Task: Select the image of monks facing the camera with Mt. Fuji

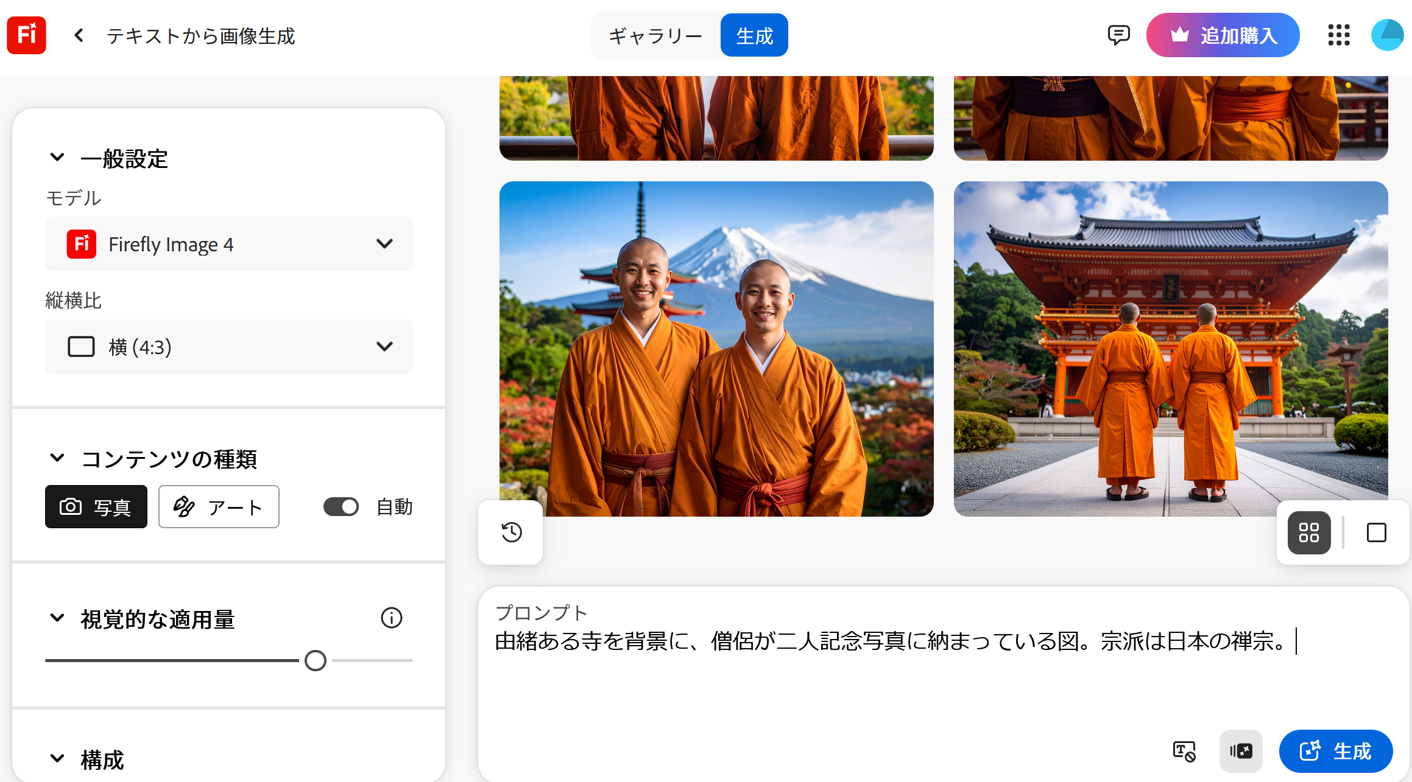Action: (x=716, y=349)
